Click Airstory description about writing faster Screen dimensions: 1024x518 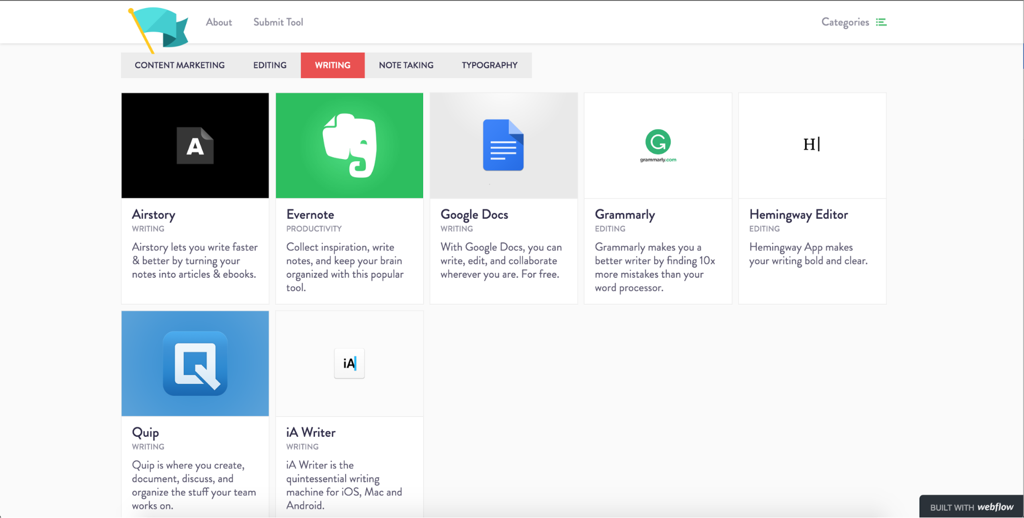click(x=195, y=261)
